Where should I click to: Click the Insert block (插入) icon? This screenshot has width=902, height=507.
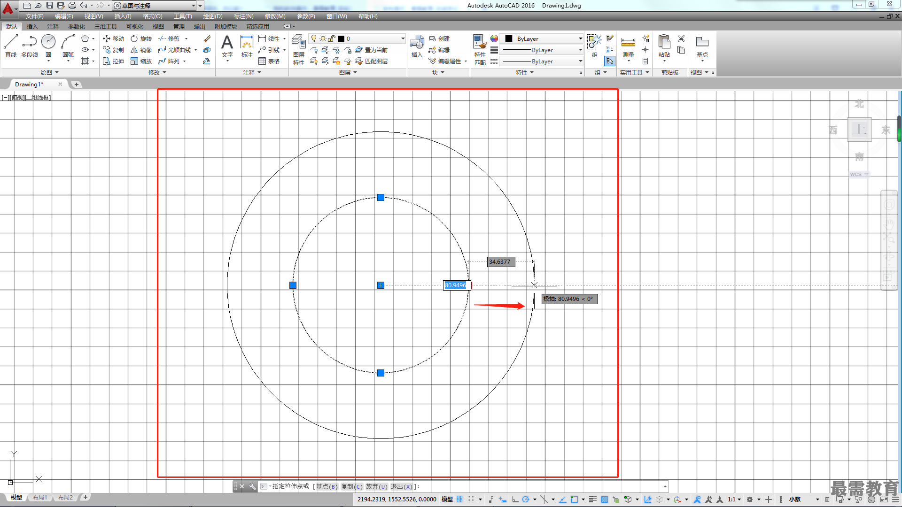click(x=417, y=46)
